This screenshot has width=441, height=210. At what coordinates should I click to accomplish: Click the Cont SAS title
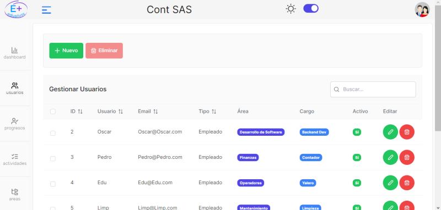169,10
